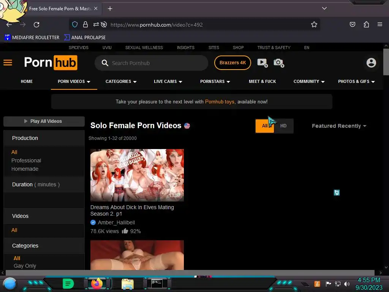Go back to the previous page
Viewport: 389px width, 292px height.
[9, 25]
